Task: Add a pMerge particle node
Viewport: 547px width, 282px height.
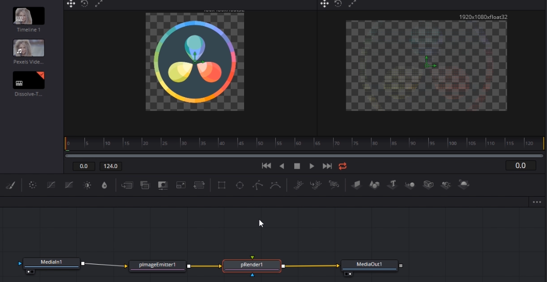Action: 316,185
